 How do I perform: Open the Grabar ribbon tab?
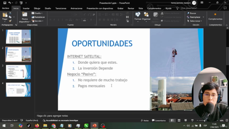click(120, 8)
